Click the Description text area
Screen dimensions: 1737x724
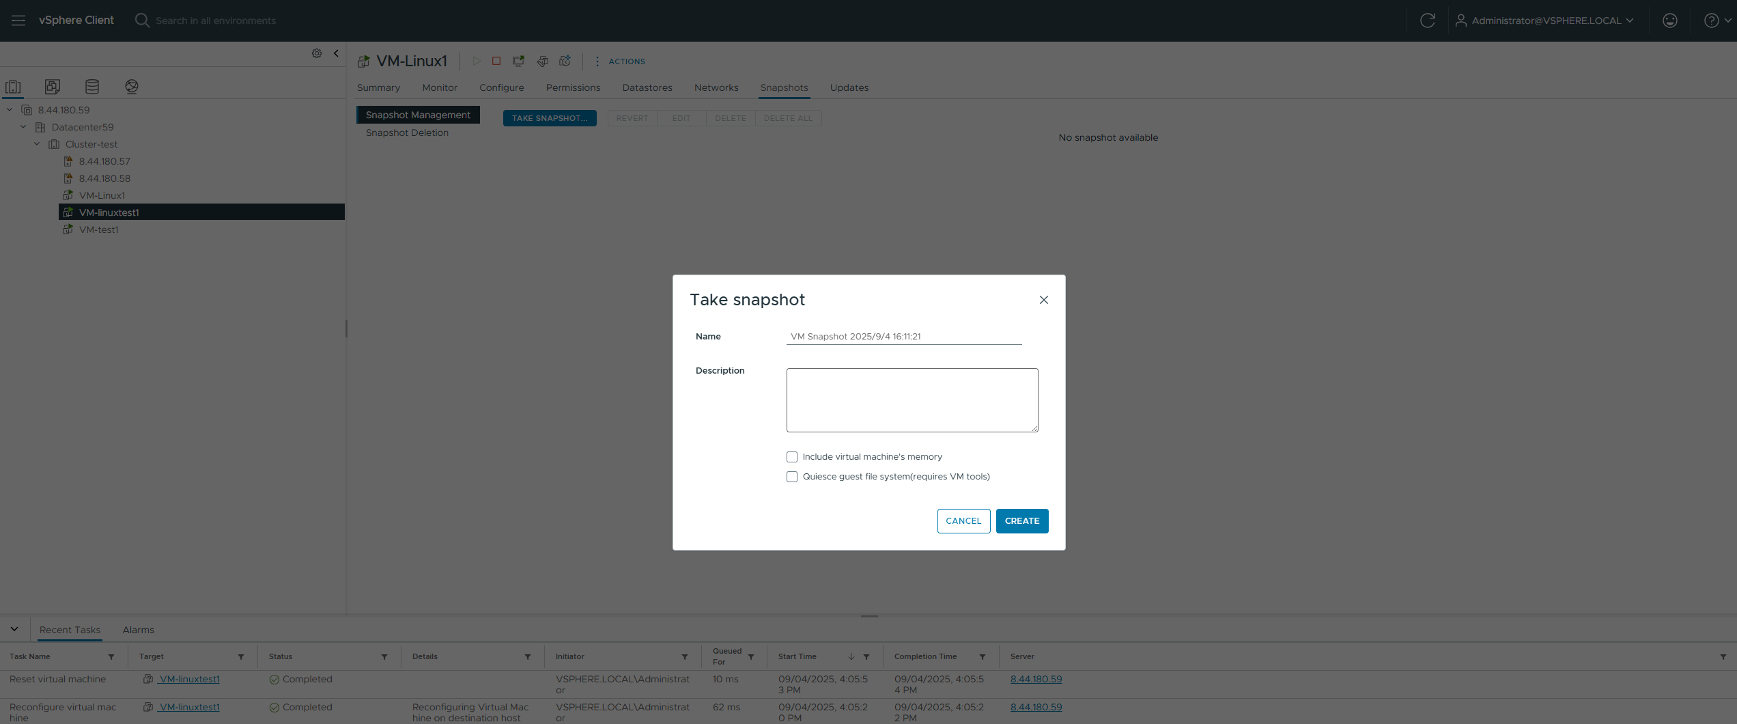(x=912, y=400)
